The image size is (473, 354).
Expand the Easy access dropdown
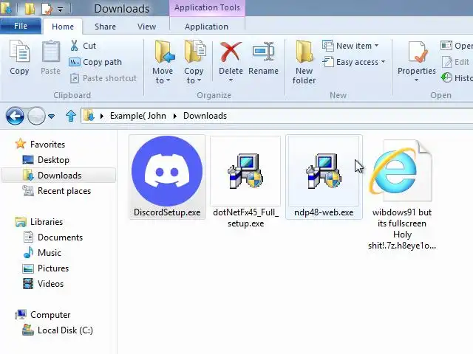coord(383,62)
